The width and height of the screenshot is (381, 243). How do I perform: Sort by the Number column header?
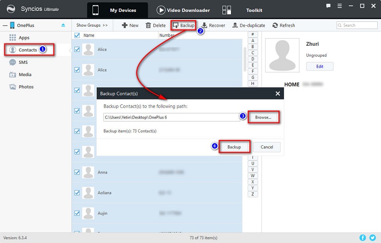tap(167, 35)
